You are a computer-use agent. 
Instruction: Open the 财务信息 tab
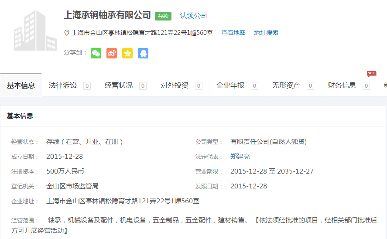tap(342, 85)
